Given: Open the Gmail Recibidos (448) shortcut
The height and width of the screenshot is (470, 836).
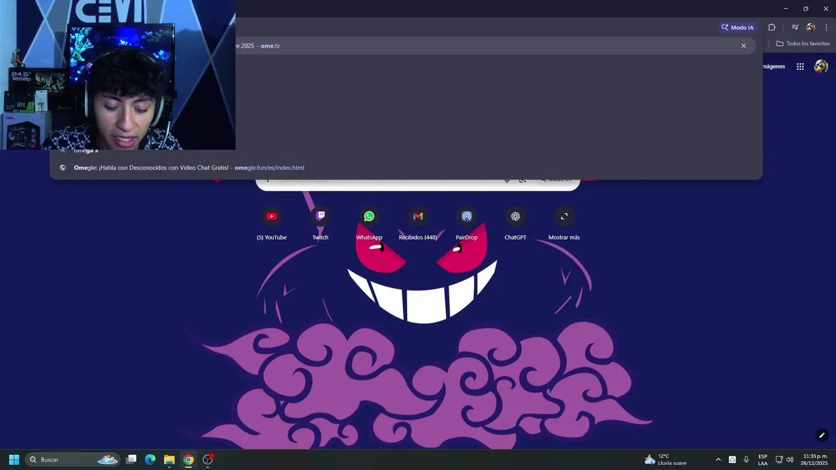Looking at the screenshot, I should (x=418, y=223).
